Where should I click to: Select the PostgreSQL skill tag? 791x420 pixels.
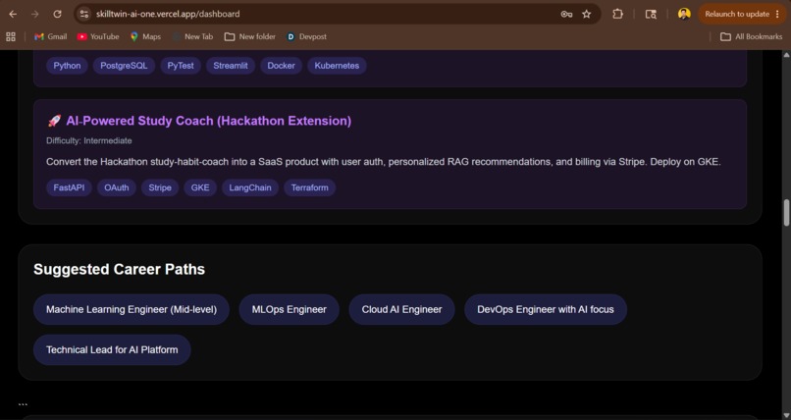[124, 66]
